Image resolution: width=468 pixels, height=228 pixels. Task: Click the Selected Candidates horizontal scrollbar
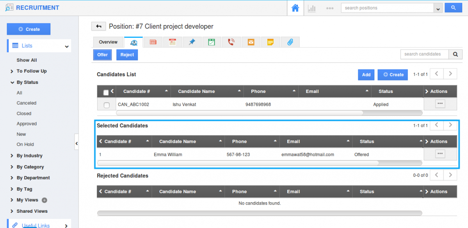pyautogui.click(x=238, y=163)
